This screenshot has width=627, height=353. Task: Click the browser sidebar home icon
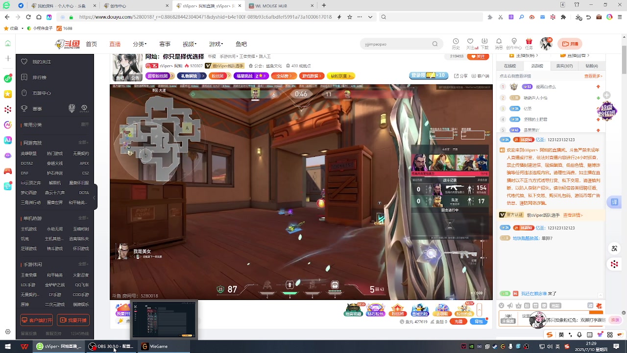coord(7,43)
